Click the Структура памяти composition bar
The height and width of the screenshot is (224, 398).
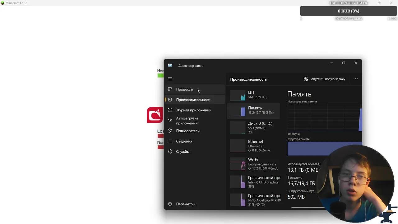pyautogui.click(x=325, y=148)
